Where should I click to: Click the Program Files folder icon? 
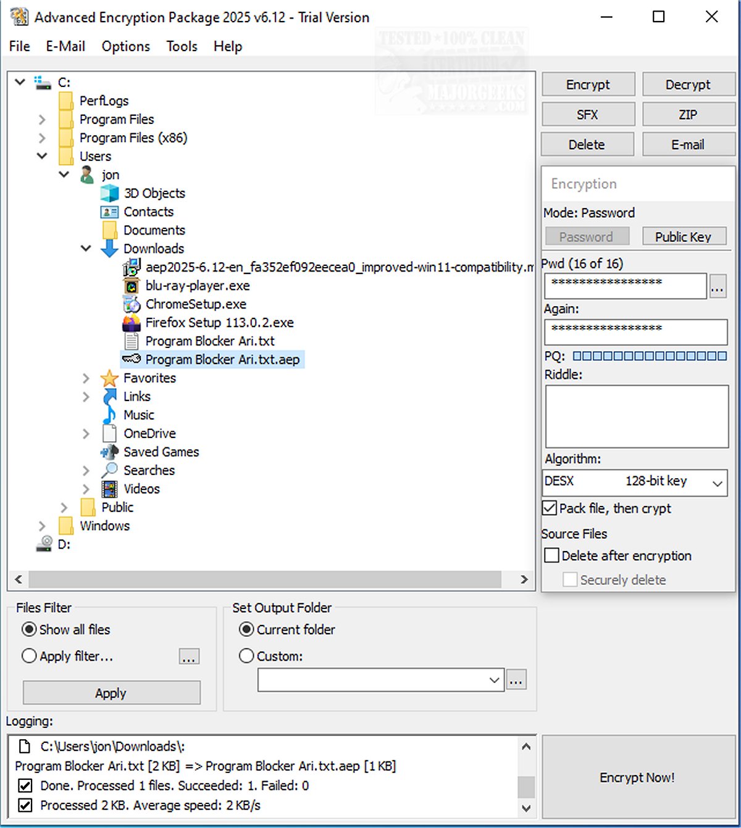click(x=66, y=119)
